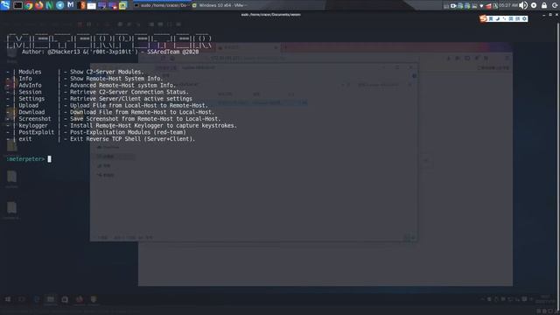Toggle Sogou English/Chinese mode button

490,18
